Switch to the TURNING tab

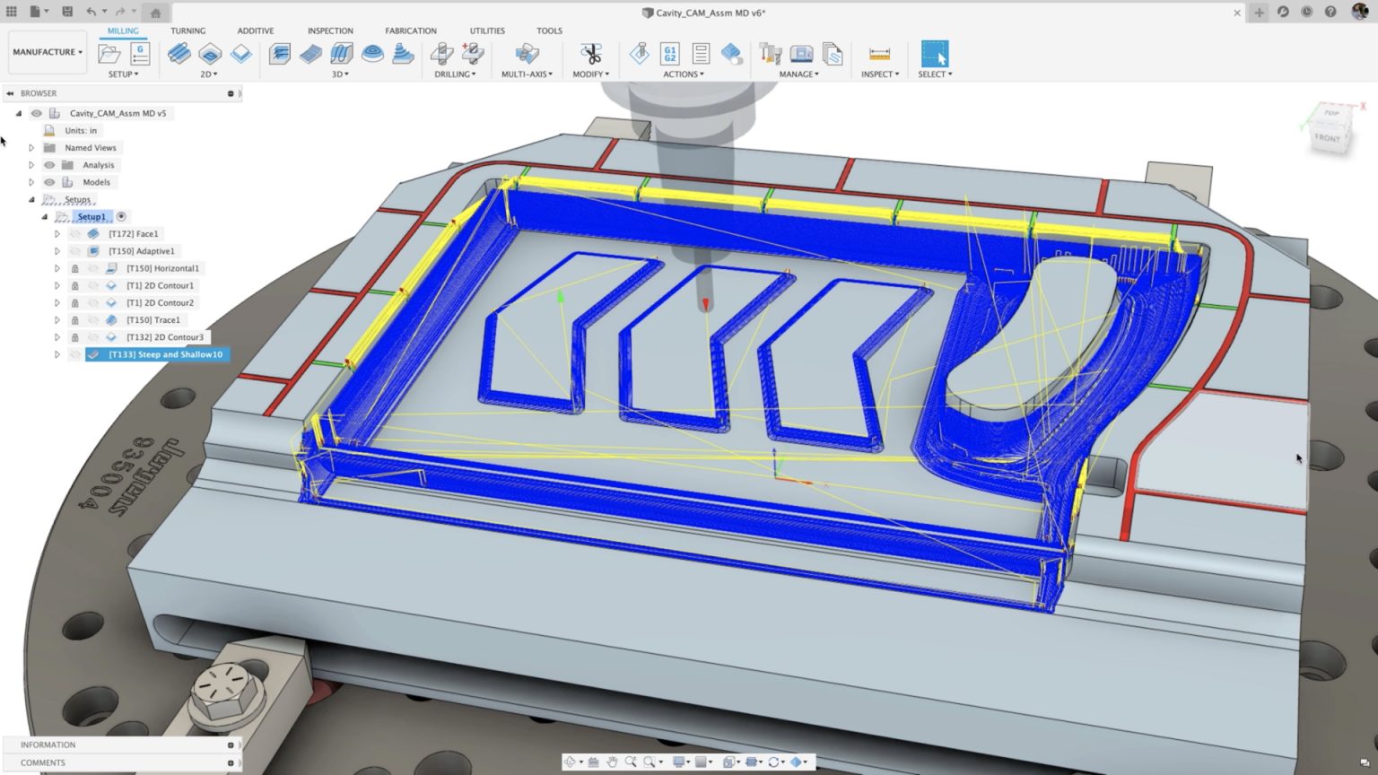pyautogui.click(x=188, y=30)
